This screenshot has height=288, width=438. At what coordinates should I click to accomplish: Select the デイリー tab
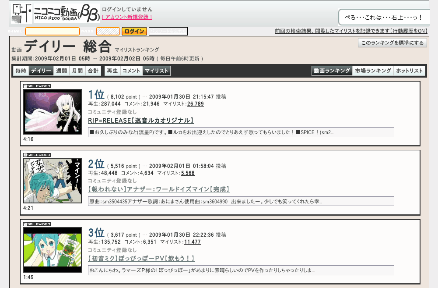pos(41,71)
